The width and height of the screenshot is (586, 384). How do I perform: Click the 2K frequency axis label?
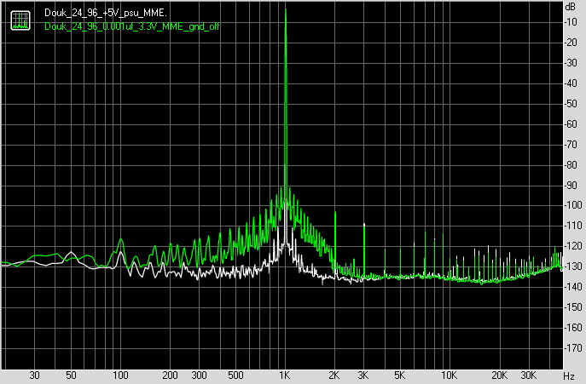coord(334,375)
